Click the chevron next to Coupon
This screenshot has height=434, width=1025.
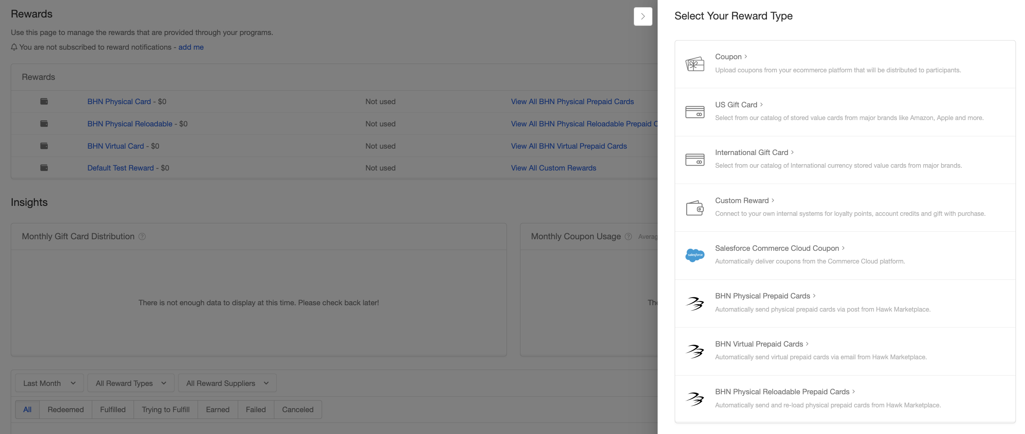pos(745,56)
